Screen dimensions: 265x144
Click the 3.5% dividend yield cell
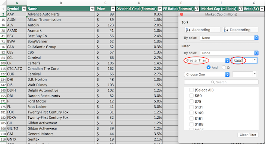click(x=139, y=134)
